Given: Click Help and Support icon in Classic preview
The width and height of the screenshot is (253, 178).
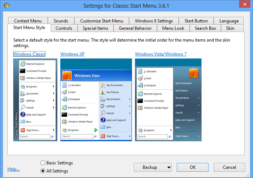Looking at the screenshot, I should pyautogui.click(x=23, y=114).
